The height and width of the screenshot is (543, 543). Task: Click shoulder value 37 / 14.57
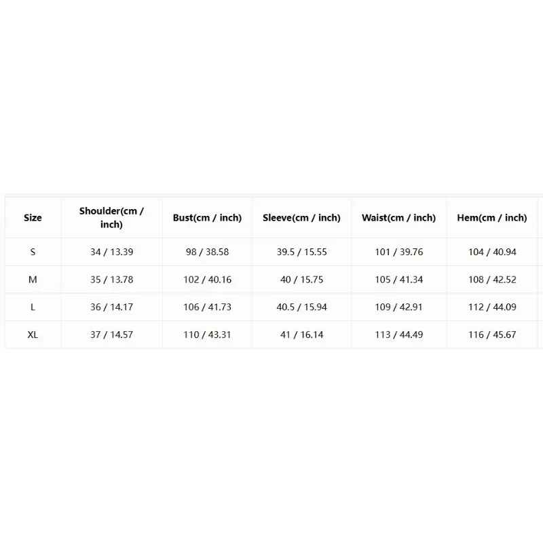click(111, 335)
